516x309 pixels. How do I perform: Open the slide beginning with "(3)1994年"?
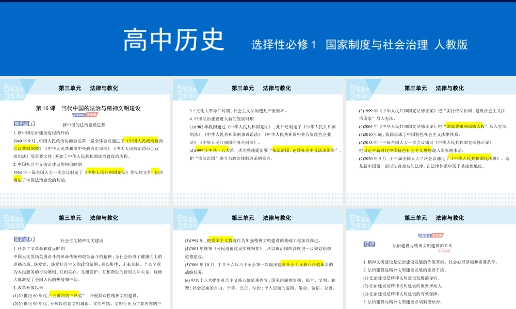pyautogui.click(x=258, y=259)
